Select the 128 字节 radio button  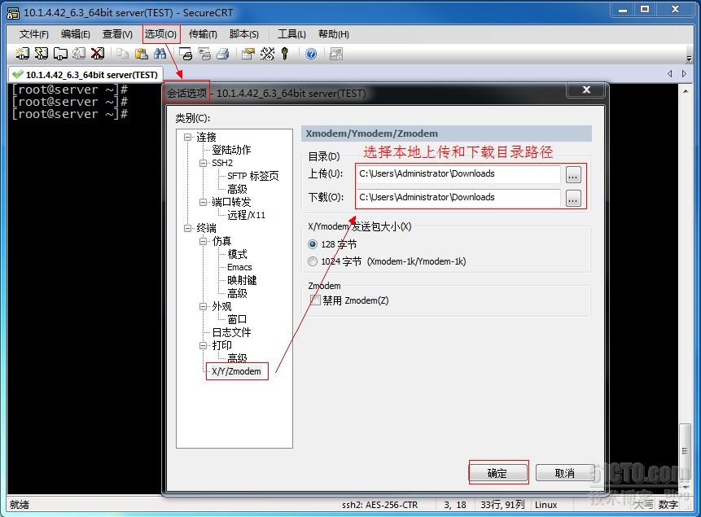click(x=313, y=244)
